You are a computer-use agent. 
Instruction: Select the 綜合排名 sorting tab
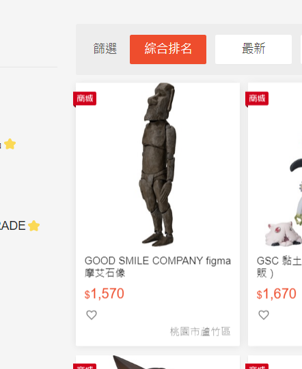168,49
